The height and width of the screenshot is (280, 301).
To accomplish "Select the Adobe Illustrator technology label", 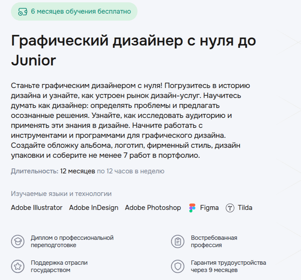I will [x=37, y=208].
